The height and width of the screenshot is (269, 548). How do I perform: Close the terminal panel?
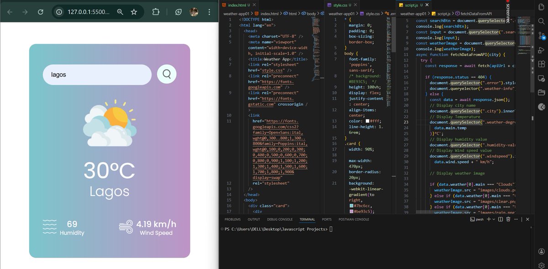[527, 219]
